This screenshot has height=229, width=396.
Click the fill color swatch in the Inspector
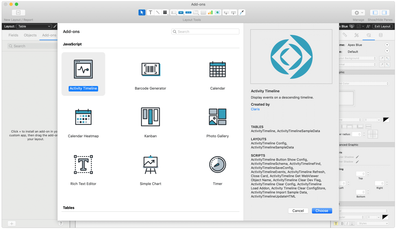pos(347,98)
